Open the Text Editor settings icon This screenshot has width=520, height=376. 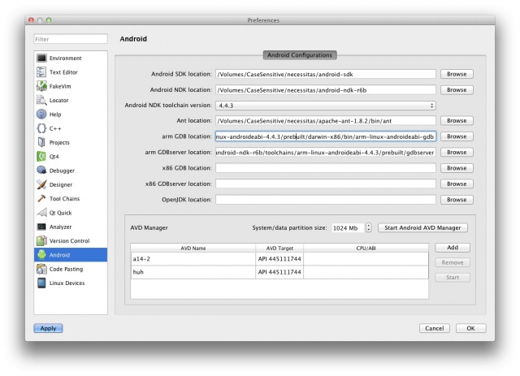[x=41, y=72]
